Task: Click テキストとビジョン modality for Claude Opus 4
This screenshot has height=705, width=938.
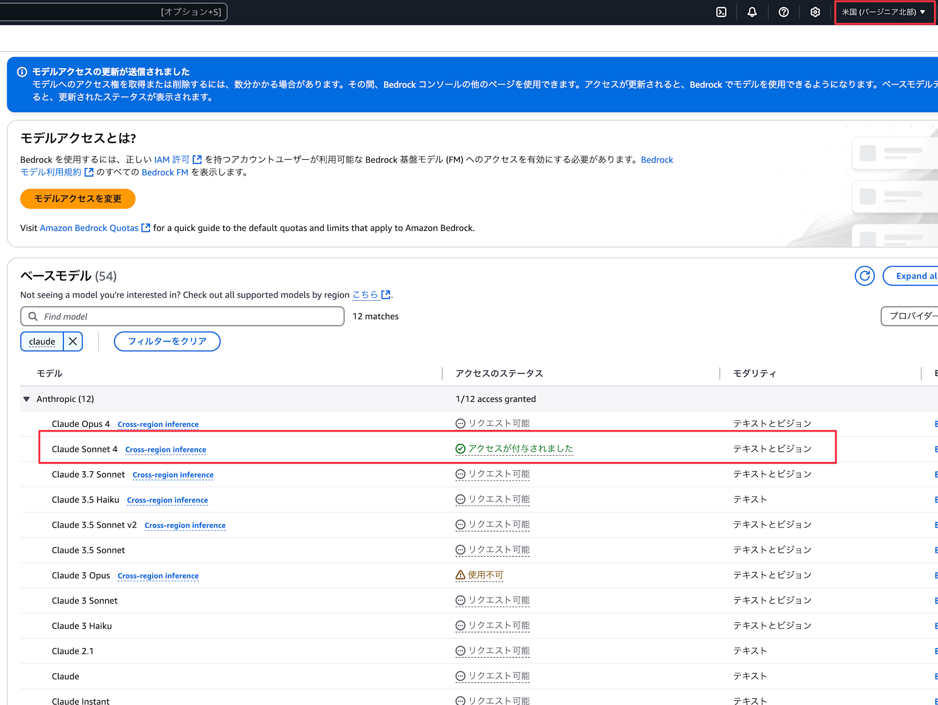Action: (x=772, y=424)
